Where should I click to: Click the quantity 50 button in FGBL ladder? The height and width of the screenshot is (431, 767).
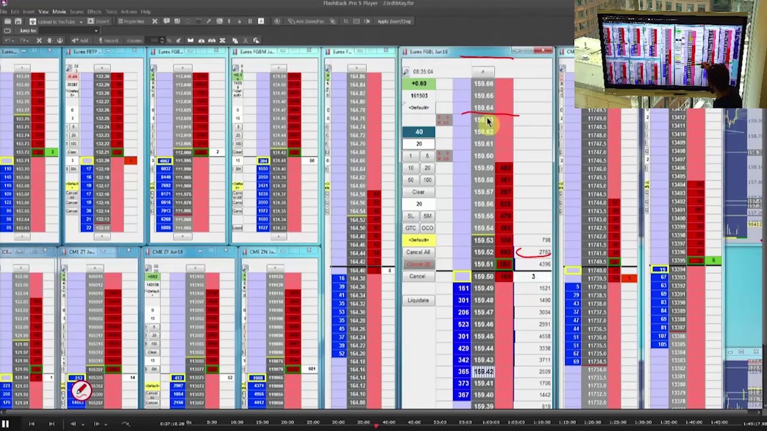(x=410, y=180)
